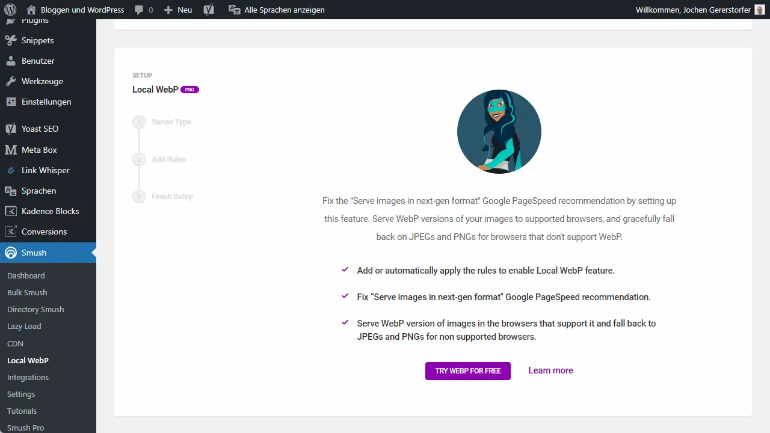Click Alle Sprachen anzeigen

[285, 10]
